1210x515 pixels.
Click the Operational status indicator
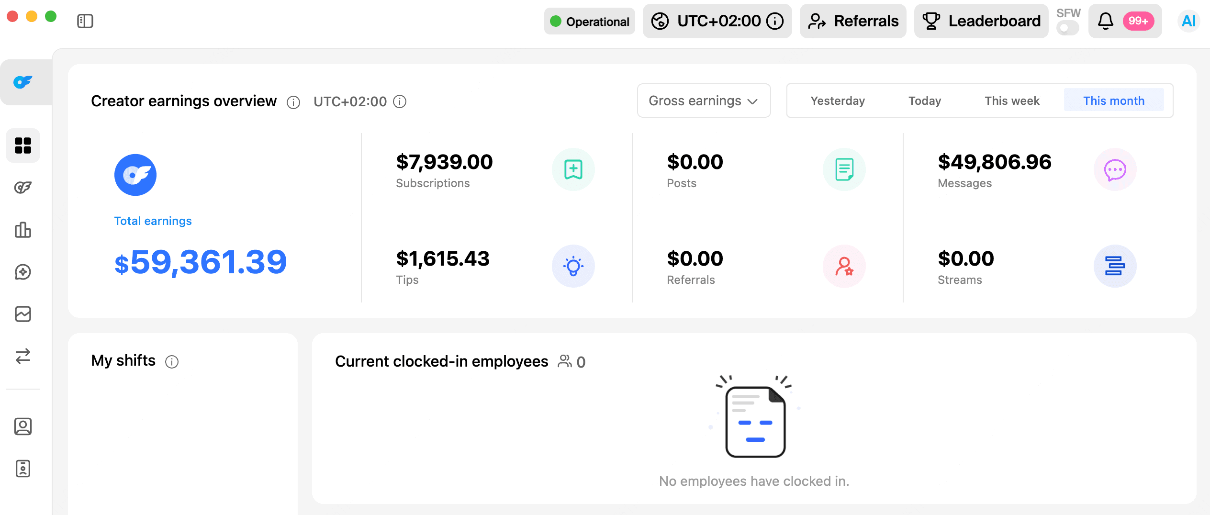tap(590, 22)
